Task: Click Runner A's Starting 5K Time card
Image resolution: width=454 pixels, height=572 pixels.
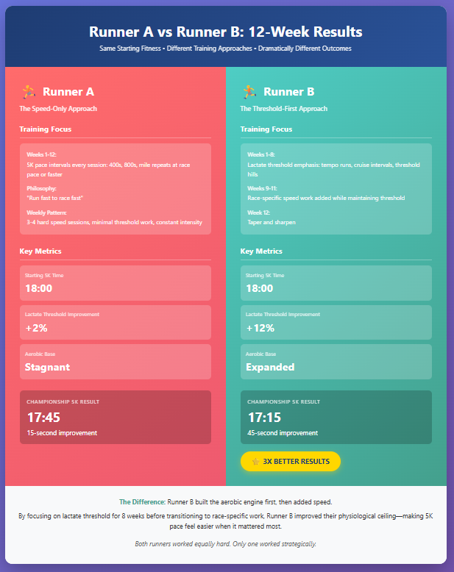Action: point(115,282)
